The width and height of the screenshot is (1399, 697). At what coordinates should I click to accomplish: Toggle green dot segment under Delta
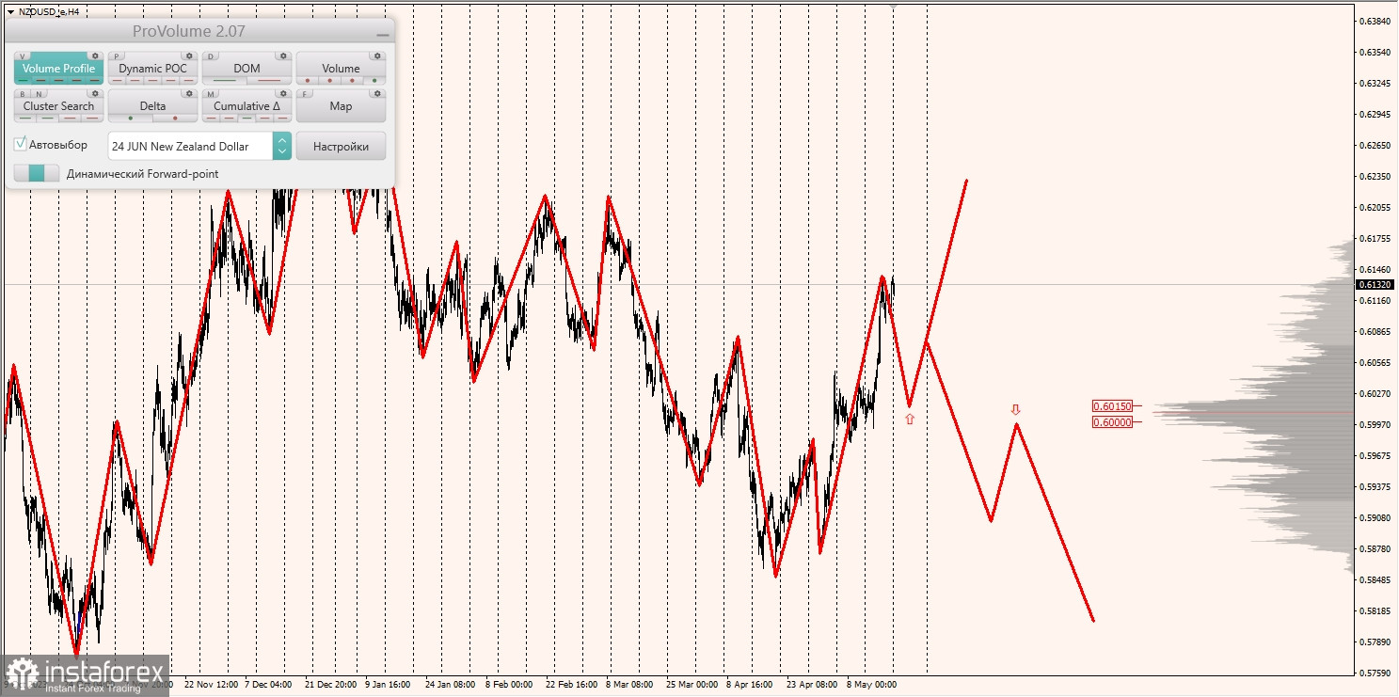click(x=130, y=118)
